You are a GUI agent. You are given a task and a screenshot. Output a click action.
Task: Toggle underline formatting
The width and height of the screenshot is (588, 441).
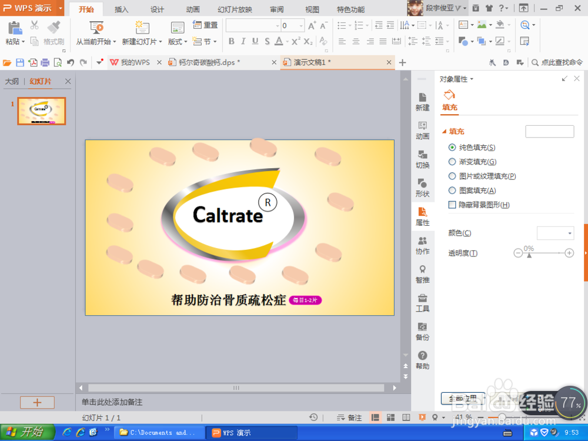[x=255, y=41]
